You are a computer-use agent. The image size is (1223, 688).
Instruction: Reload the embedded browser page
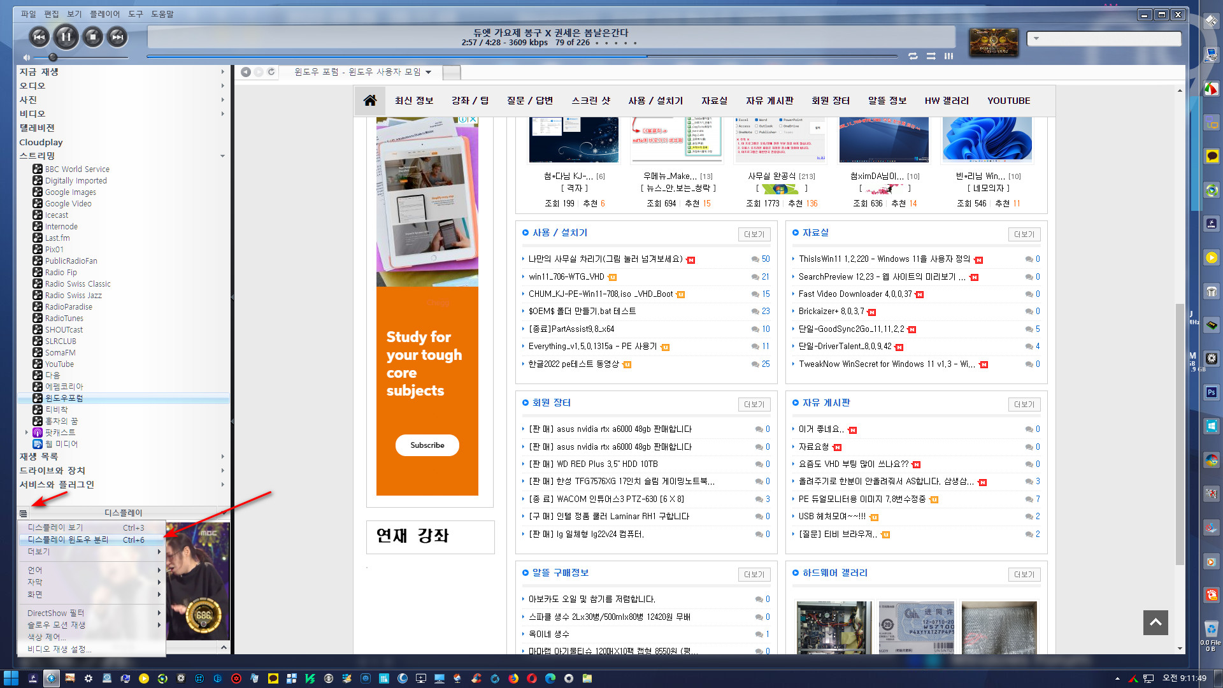coord(271,72)
